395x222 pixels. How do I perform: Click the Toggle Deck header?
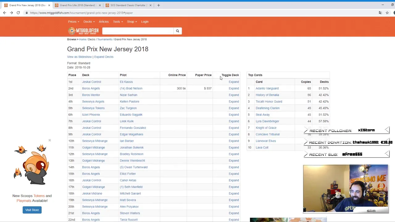point(230,75)
